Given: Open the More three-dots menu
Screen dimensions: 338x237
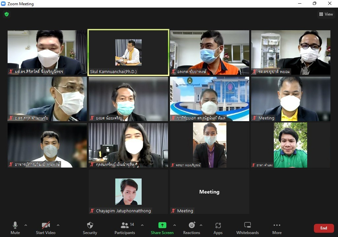Looking at the screenshot, I should pos(277,225).
